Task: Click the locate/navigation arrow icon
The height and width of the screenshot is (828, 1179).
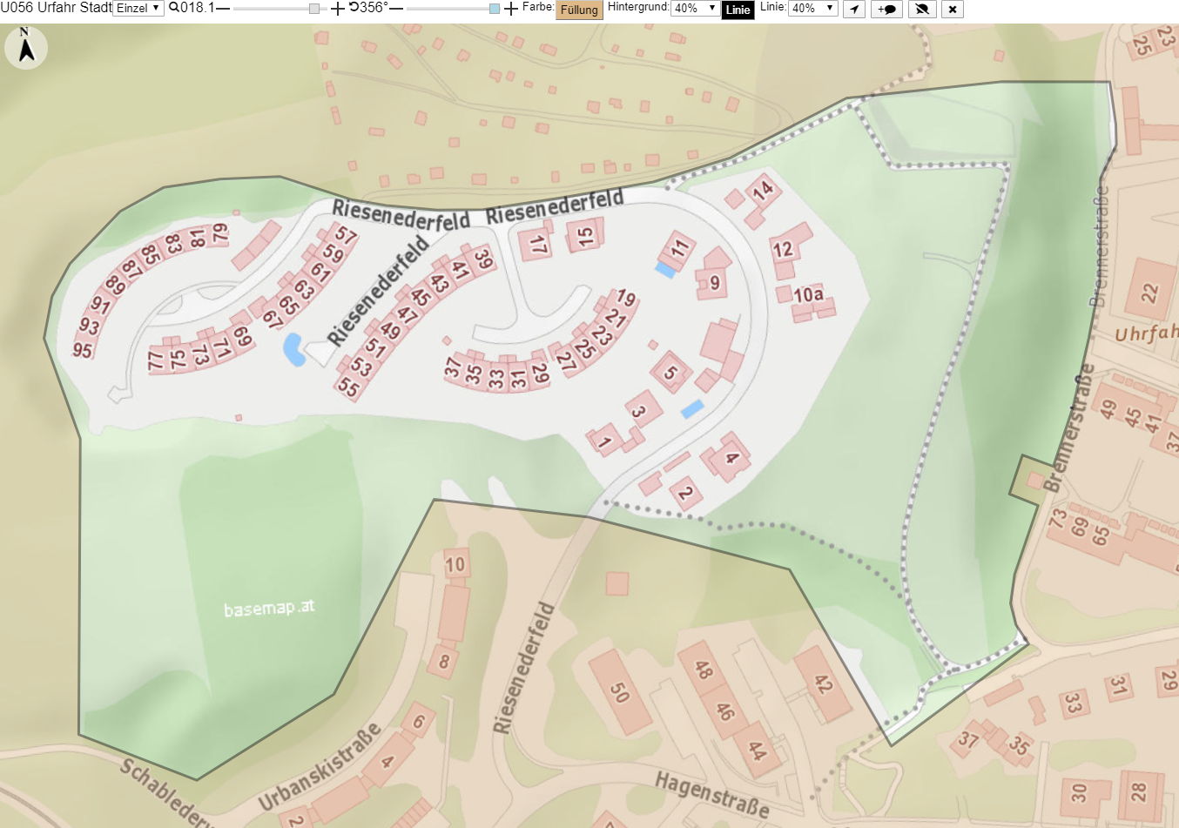Action: 854,10
